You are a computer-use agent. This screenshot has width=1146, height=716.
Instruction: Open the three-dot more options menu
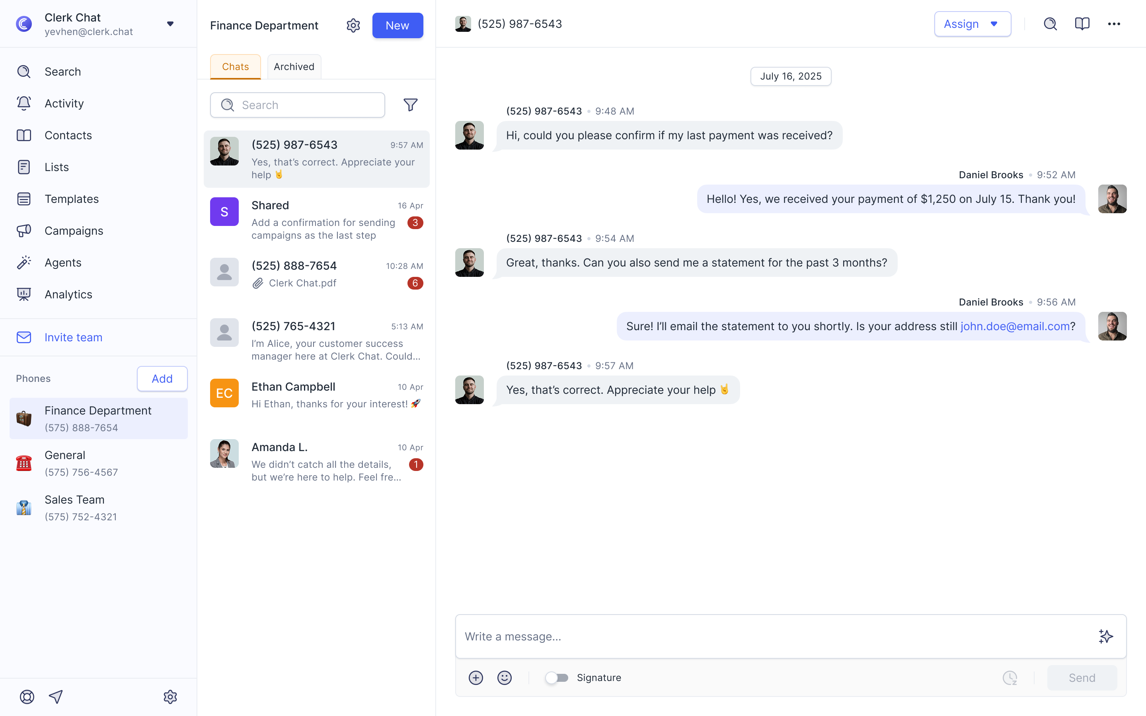coord(1114,24)
